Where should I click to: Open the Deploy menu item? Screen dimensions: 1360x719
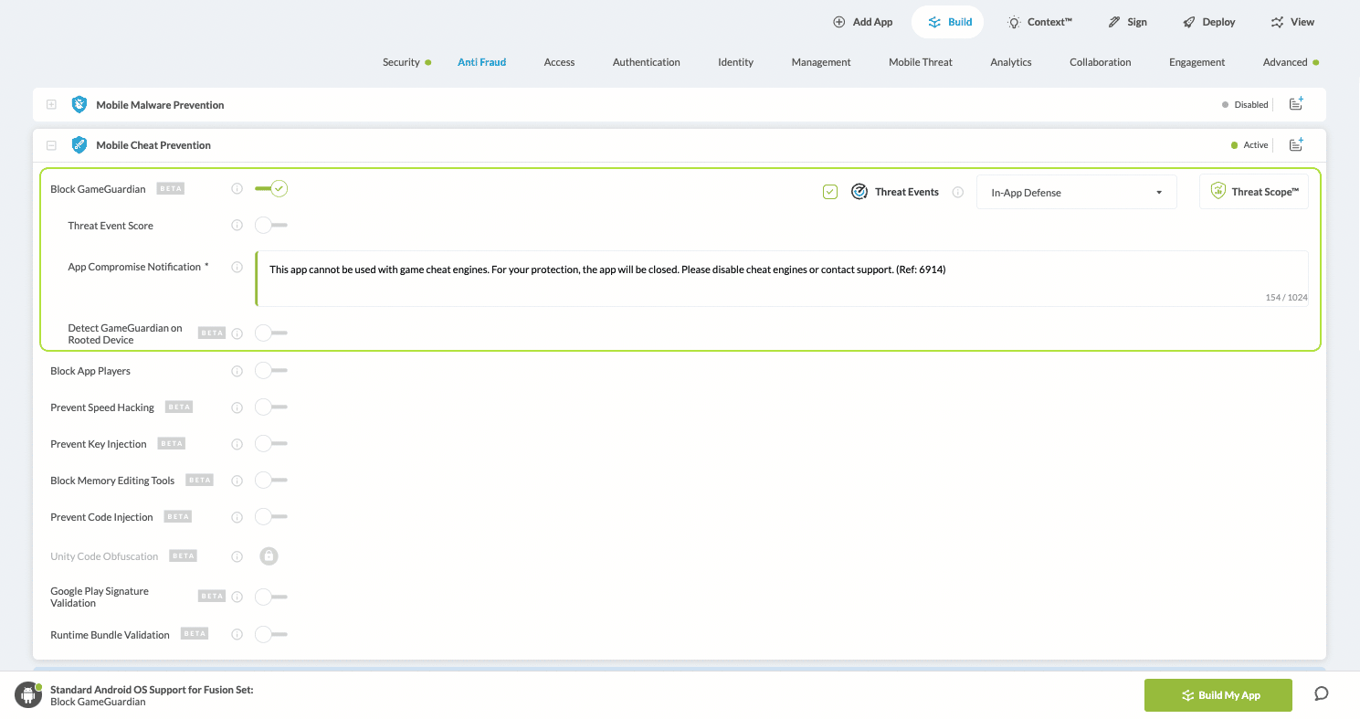tap(1208, 22)
